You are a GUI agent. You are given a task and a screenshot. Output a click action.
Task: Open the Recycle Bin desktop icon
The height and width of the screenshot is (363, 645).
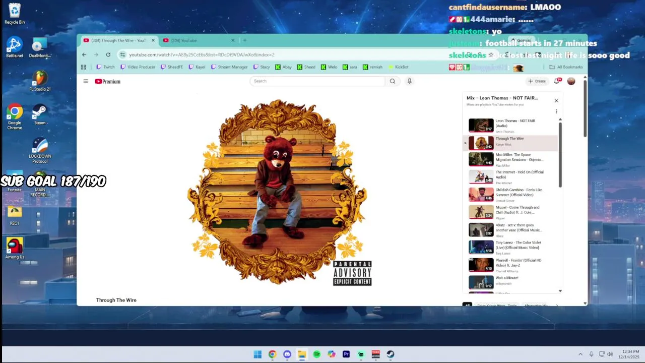(15, 14)
